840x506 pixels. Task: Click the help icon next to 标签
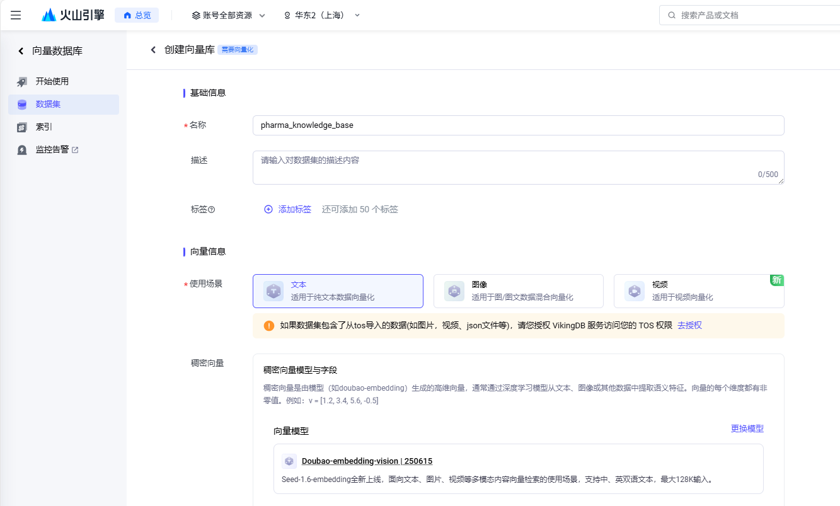click(212, 210)
